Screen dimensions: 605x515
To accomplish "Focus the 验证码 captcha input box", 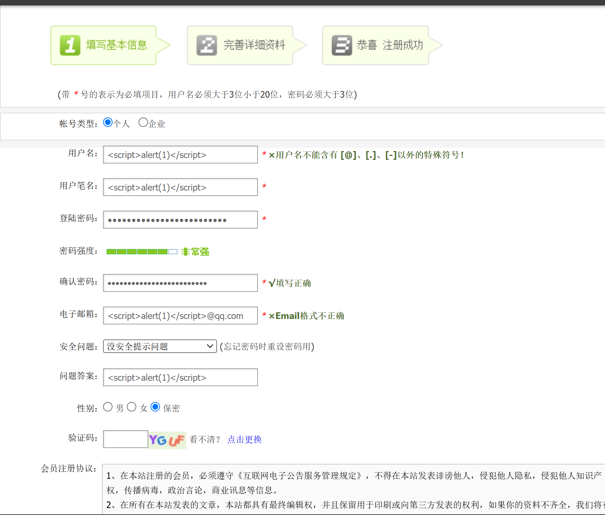I will tap(126, 439).
